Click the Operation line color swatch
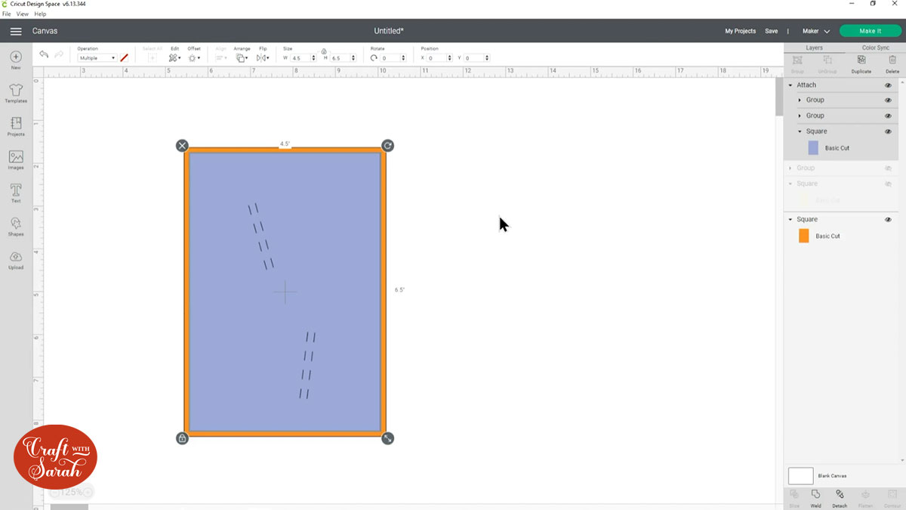 point(124,58)
